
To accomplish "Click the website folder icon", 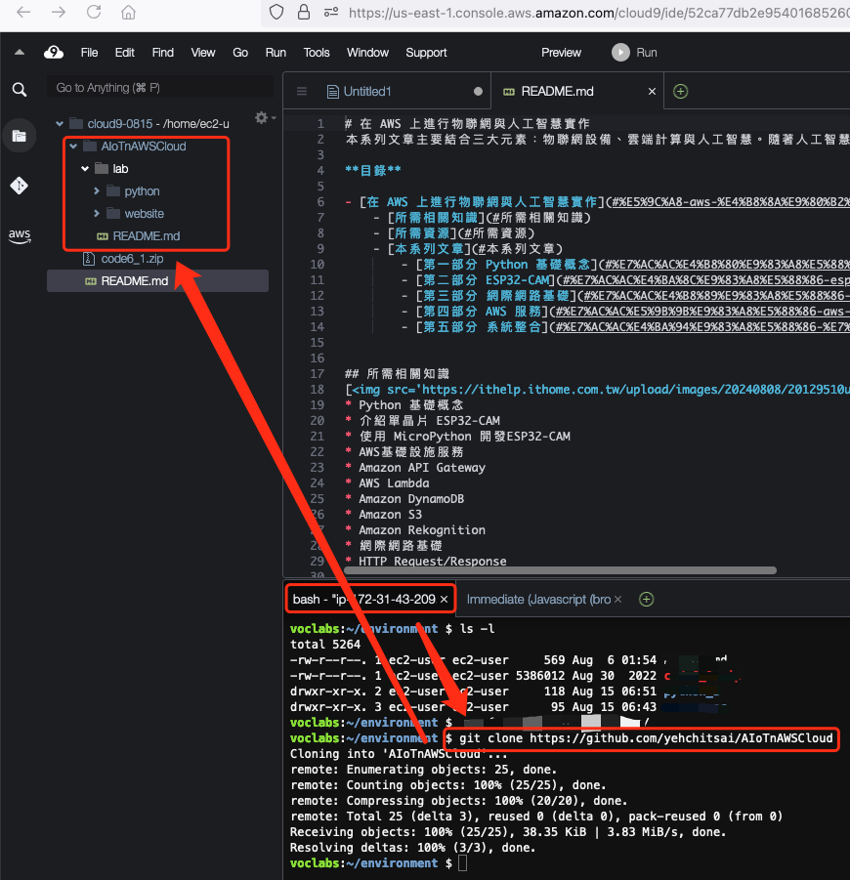I will pos(113,213).
